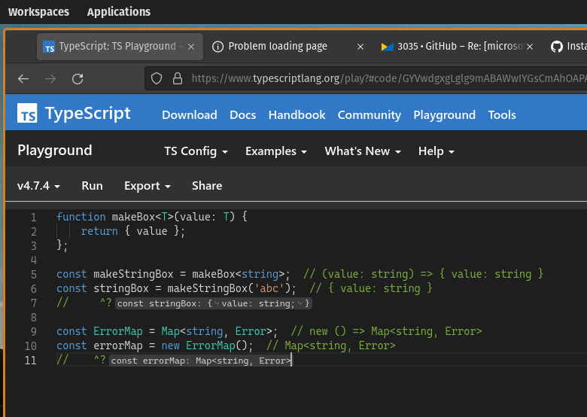Close the GitHub mail tab

pos(530,47)
